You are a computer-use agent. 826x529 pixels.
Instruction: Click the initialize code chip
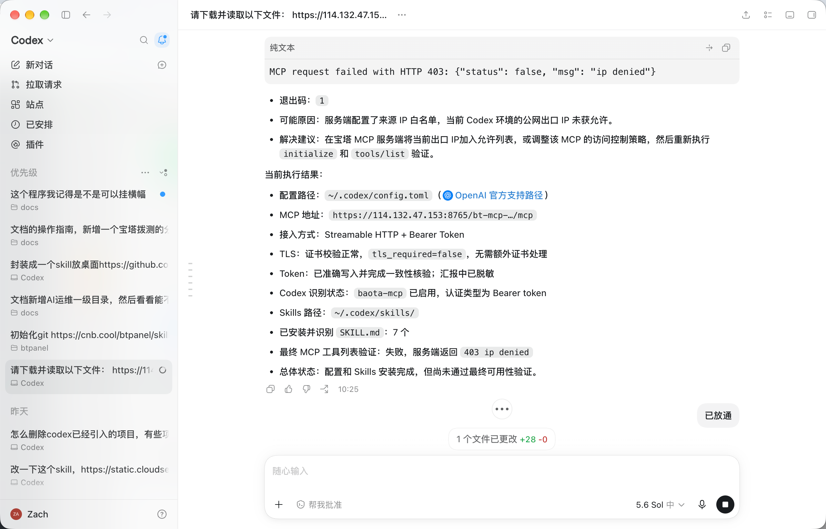coord(308,154)
